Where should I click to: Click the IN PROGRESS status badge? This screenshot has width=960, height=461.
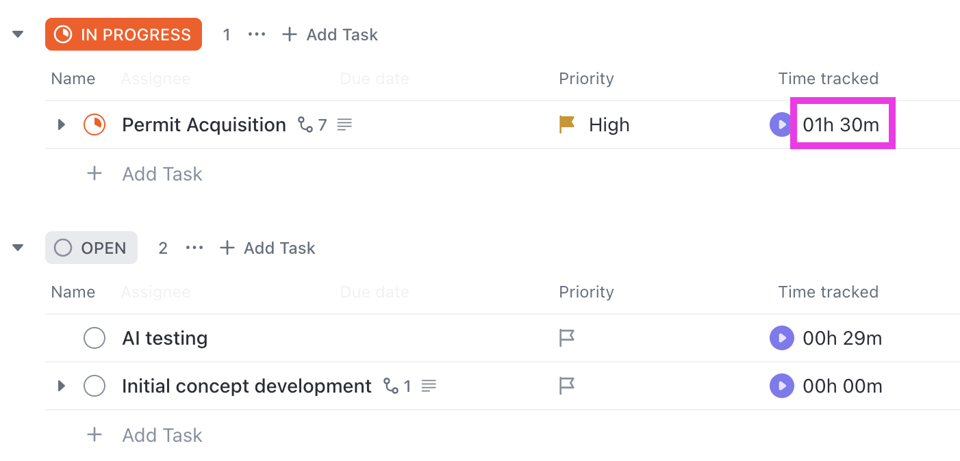point(123,34)
